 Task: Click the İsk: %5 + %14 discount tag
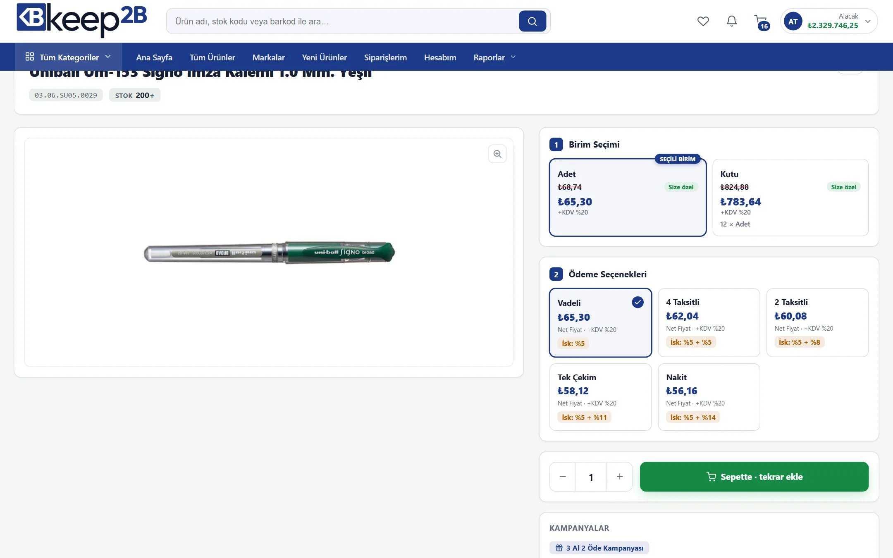pos(693,417)
